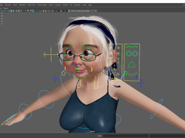Open the Edit Mesh menu
The width and height of the screenshot is (185, 138).
point(22,5)
